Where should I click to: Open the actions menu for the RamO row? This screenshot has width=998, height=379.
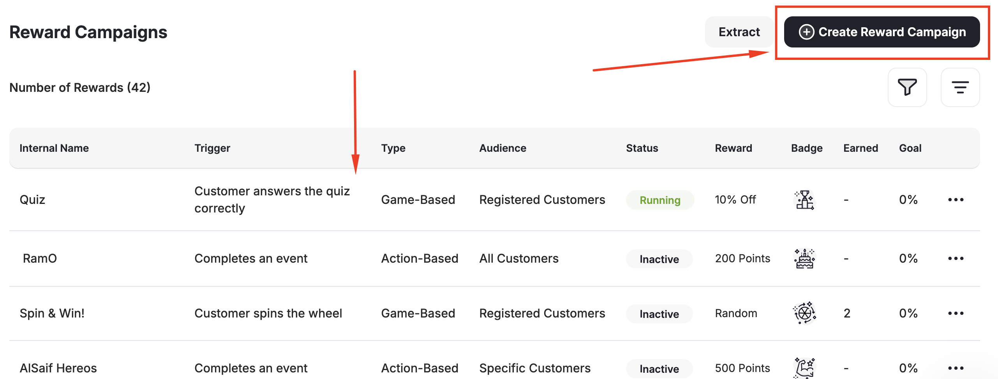coord(957,258)
